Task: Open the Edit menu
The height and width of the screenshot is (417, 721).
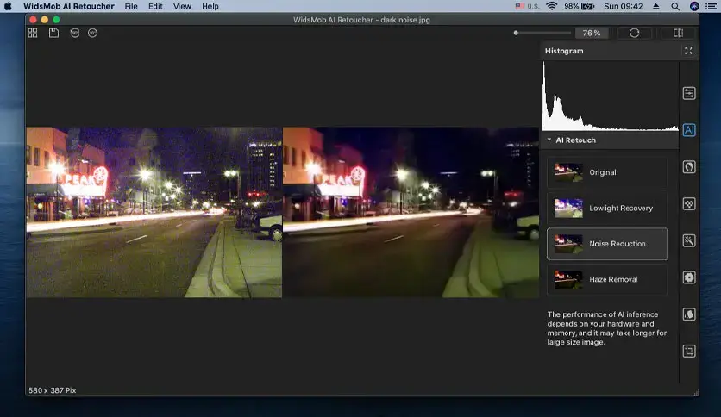Action: pos(155,6)
